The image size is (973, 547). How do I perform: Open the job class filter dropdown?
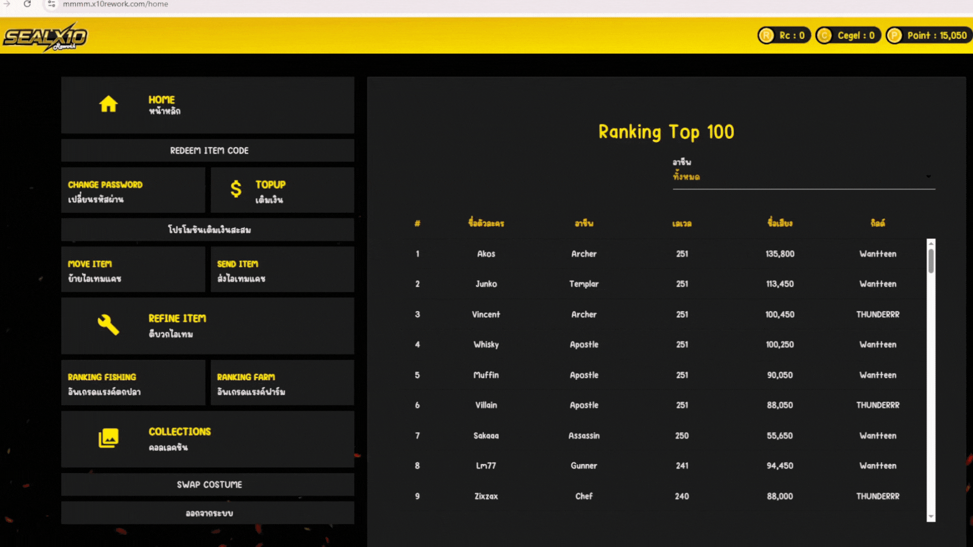(x=803, y=177)
